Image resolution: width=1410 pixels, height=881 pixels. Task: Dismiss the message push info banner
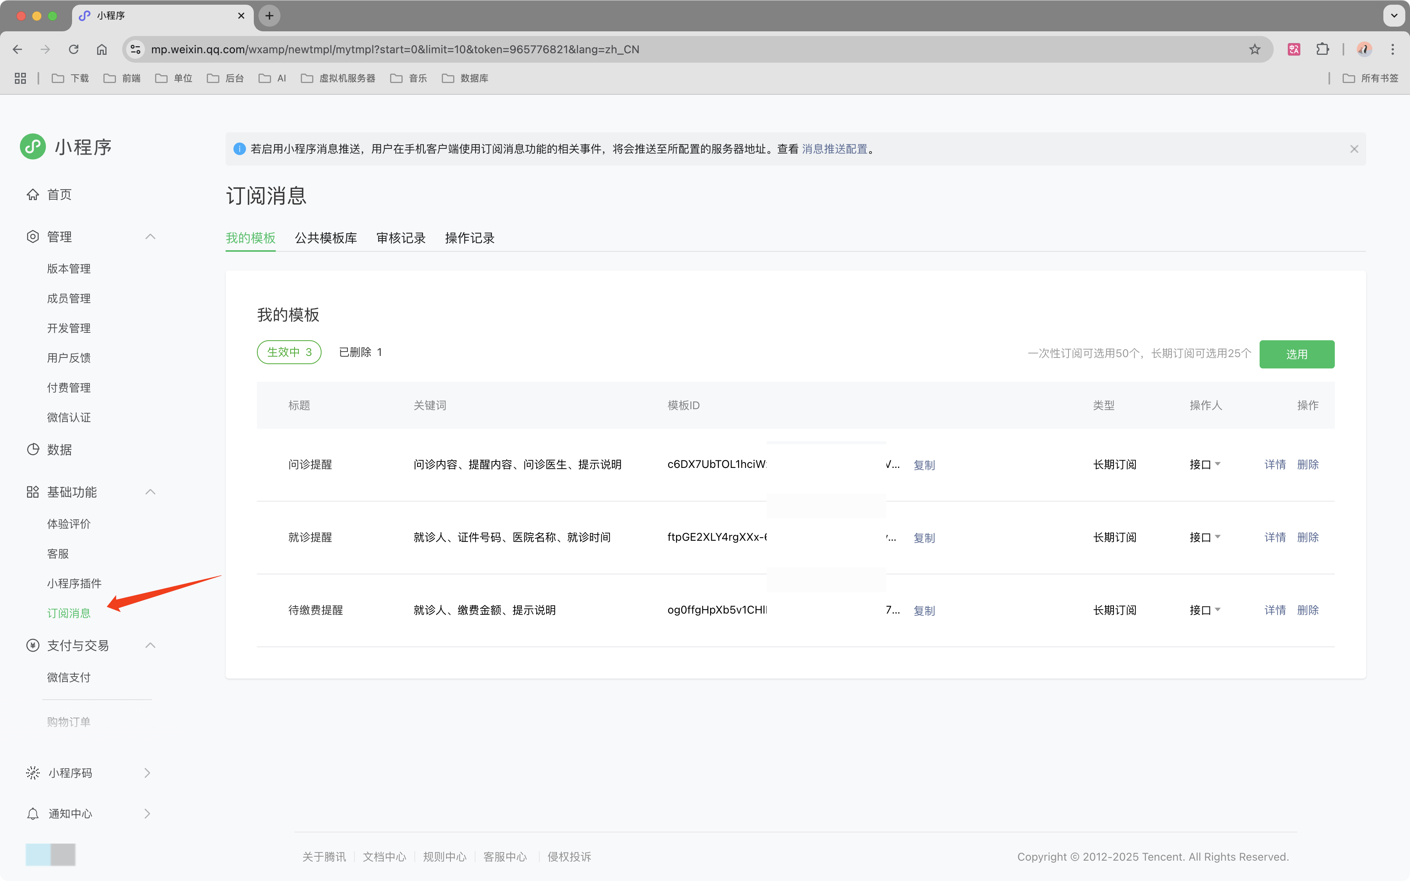[x=1354, y=149]
